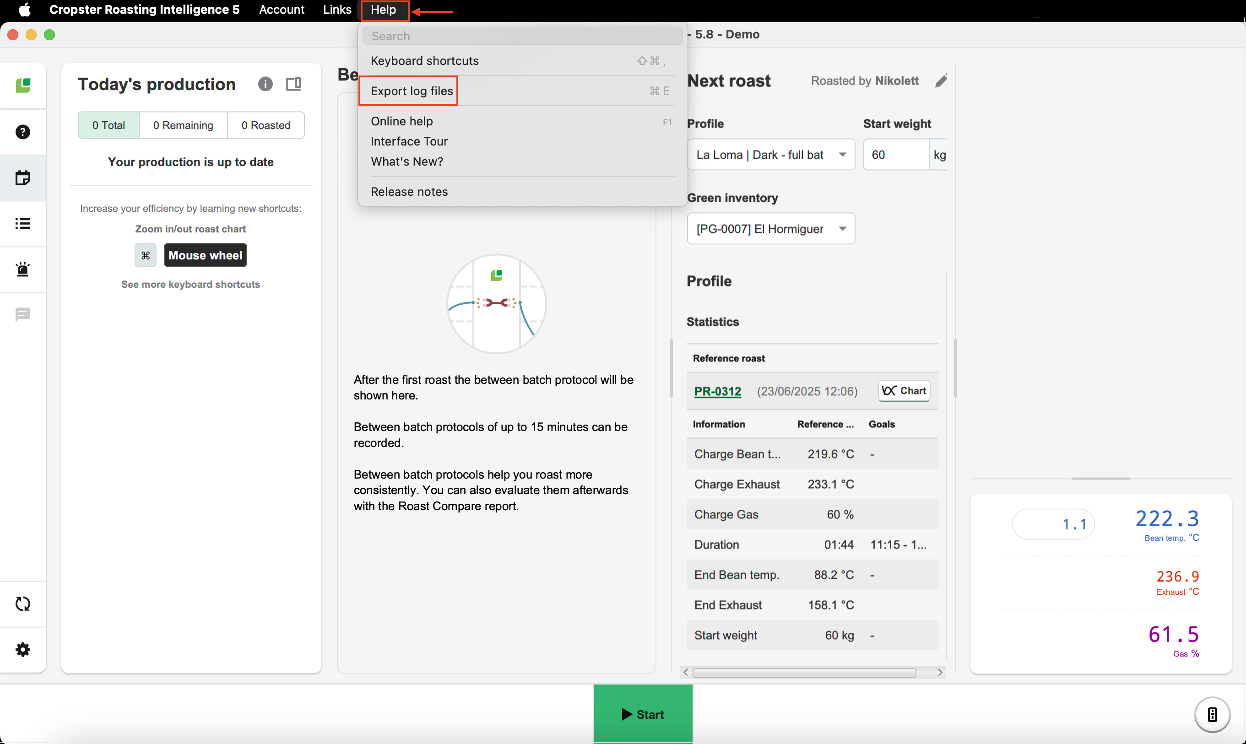Select the End Exhaust row

(x=813, y=604)
